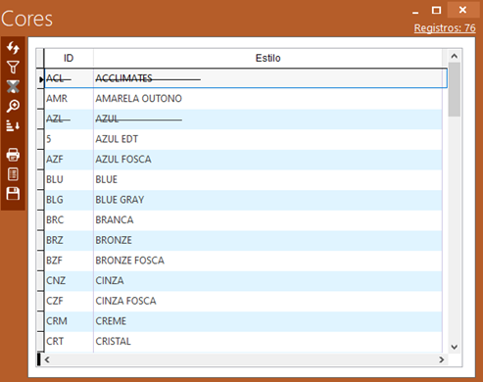Open the filter funnel tool
Screen dimensions: 483x382
(13, 68)
